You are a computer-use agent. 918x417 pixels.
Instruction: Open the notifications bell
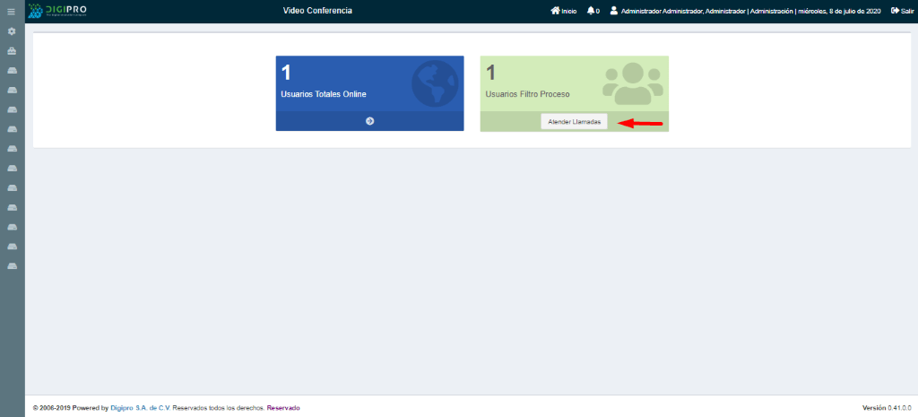tap(591, 11)
